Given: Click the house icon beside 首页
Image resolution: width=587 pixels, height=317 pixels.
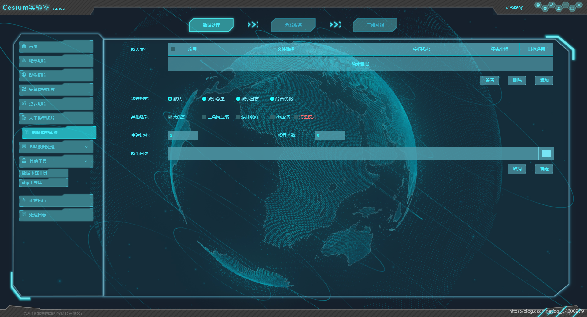Looking at the screenshot, I should click(x=24, y=46).
